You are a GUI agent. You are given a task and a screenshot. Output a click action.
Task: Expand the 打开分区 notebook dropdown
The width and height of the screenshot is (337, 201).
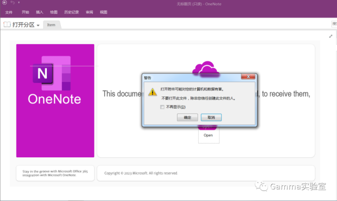point(38,25)
